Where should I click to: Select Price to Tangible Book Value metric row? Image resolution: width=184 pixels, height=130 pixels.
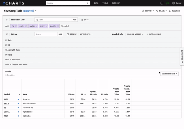point(92,65)
